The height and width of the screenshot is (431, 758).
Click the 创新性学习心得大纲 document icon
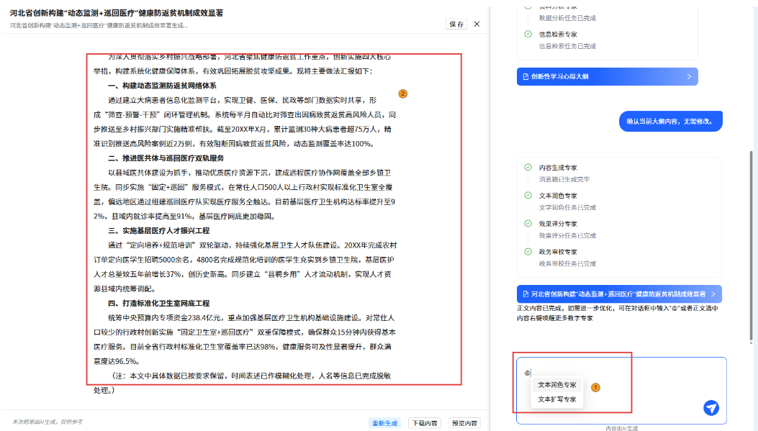tap(525, 76)
